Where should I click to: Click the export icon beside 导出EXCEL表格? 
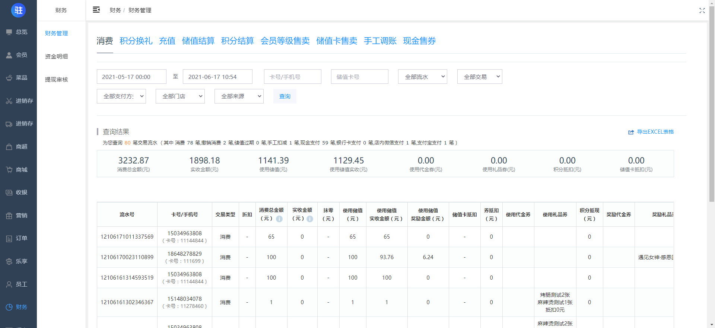point(631,132)
